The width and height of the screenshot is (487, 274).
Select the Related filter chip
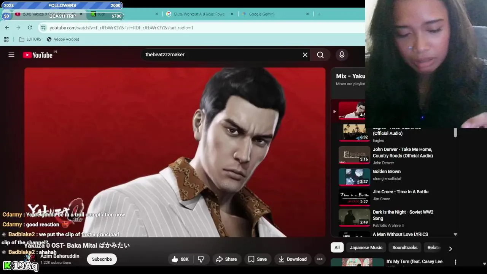(434, 247)
